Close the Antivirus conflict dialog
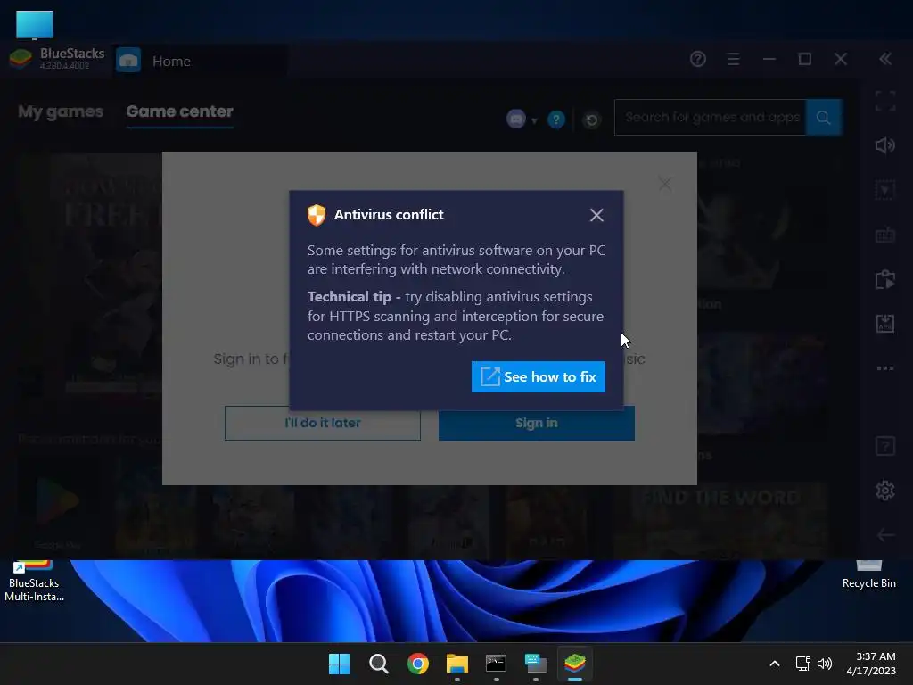 [x=596, y=215]
